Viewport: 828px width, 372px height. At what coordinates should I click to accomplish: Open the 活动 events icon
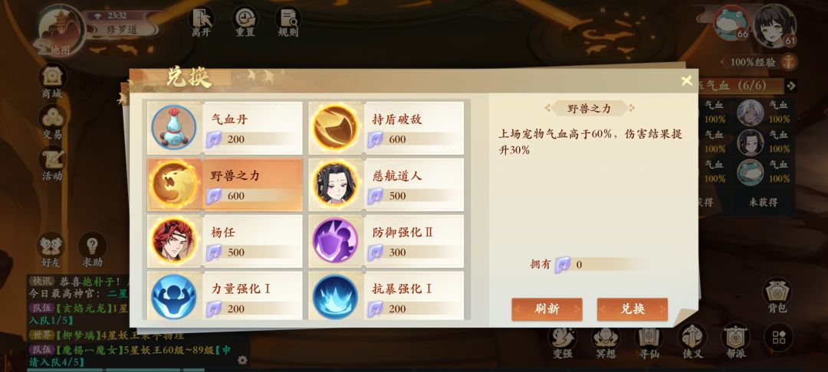coord(52,164)
